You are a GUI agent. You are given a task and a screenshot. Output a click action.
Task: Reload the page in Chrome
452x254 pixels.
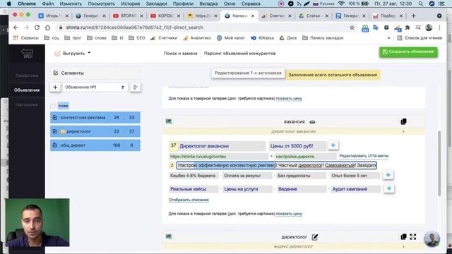pos(37,28)
